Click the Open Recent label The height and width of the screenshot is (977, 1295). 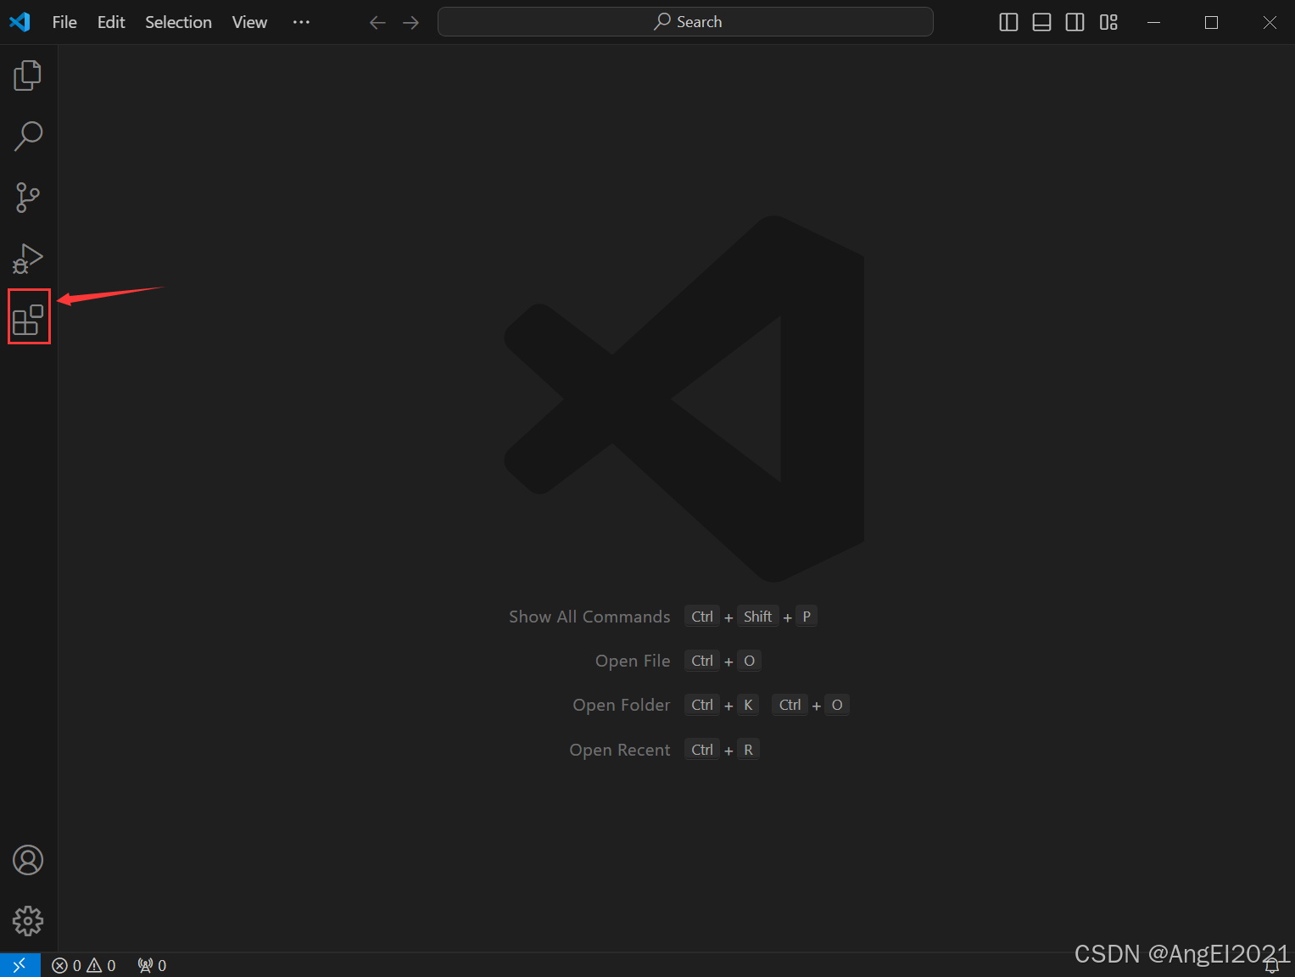(x=620, y=750)
